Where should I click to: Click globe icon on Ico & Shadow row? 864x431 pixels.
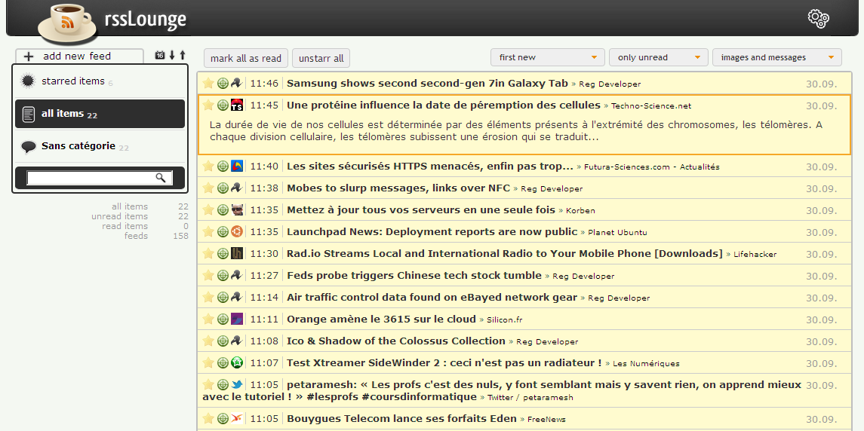tap(223, 341)
